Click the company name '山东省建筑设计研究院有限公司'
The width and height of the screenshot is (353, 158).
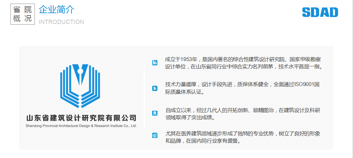tap(81, 118)
